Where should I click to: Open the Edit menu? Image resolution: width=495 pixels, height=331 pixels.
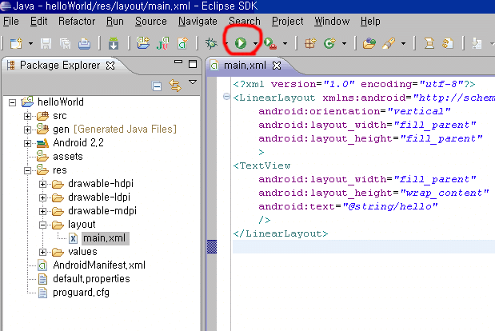tap(39, 21)
